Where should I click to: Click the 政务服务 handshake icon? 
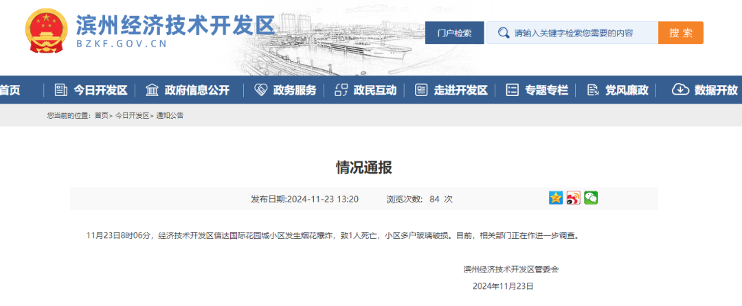pos(261,90)
